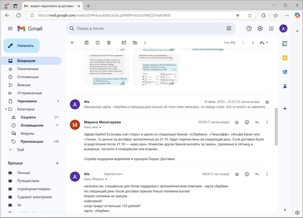Open Промоакции category
Image resolution: width=303 pixels, height=218 pixels.
[x=32, y=141]
